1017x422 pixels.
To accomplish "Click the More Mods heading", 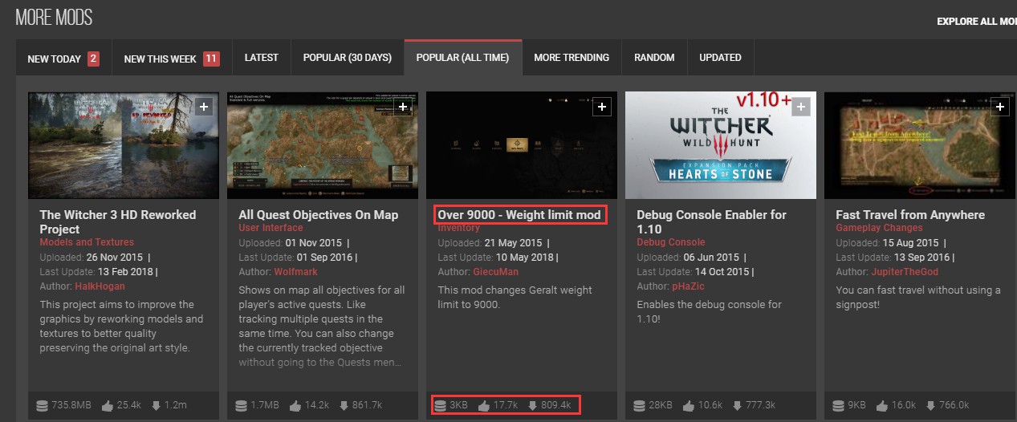I will pyautogui.click(x=54, y=17).
